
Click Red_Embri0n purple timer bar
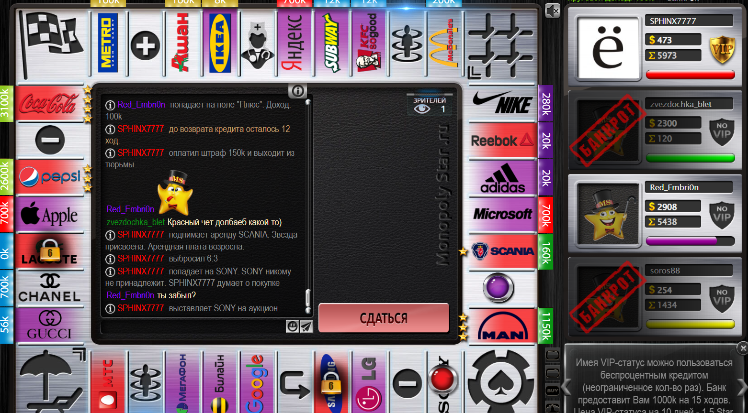pyautogui.click(x=690, y=241)
